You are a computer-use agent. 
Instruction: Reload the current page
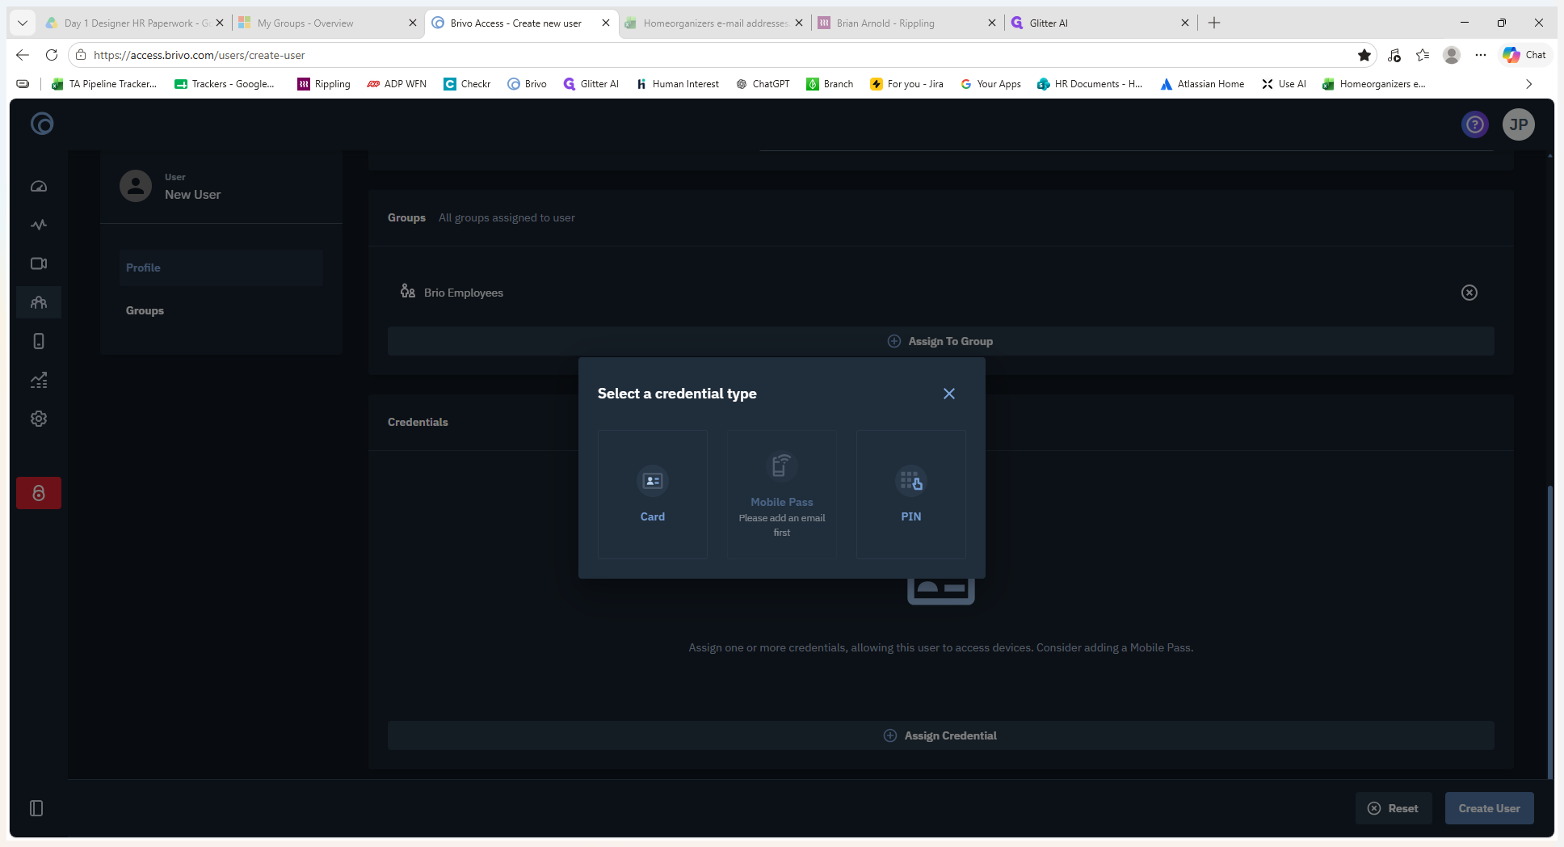coord(52,55)
